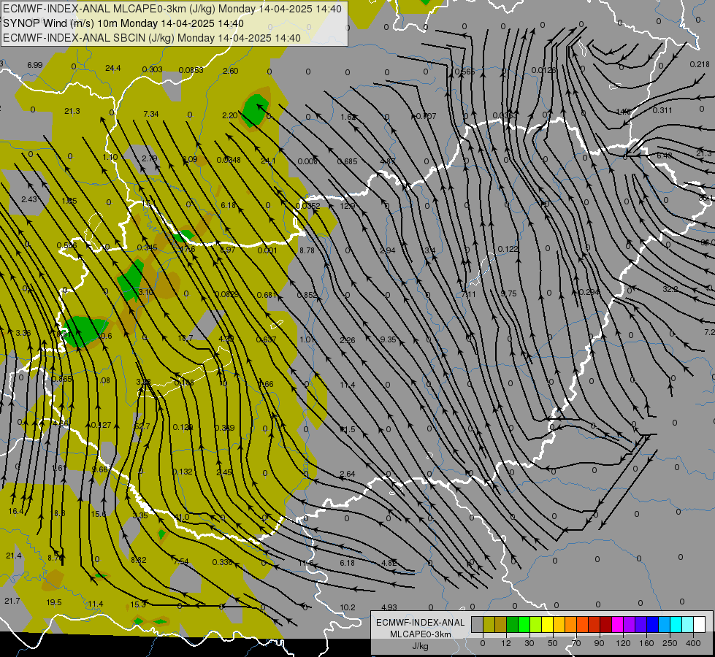Click the pure yellow legend swatch before 50
715x657 pixels.
tap(547, 625)
